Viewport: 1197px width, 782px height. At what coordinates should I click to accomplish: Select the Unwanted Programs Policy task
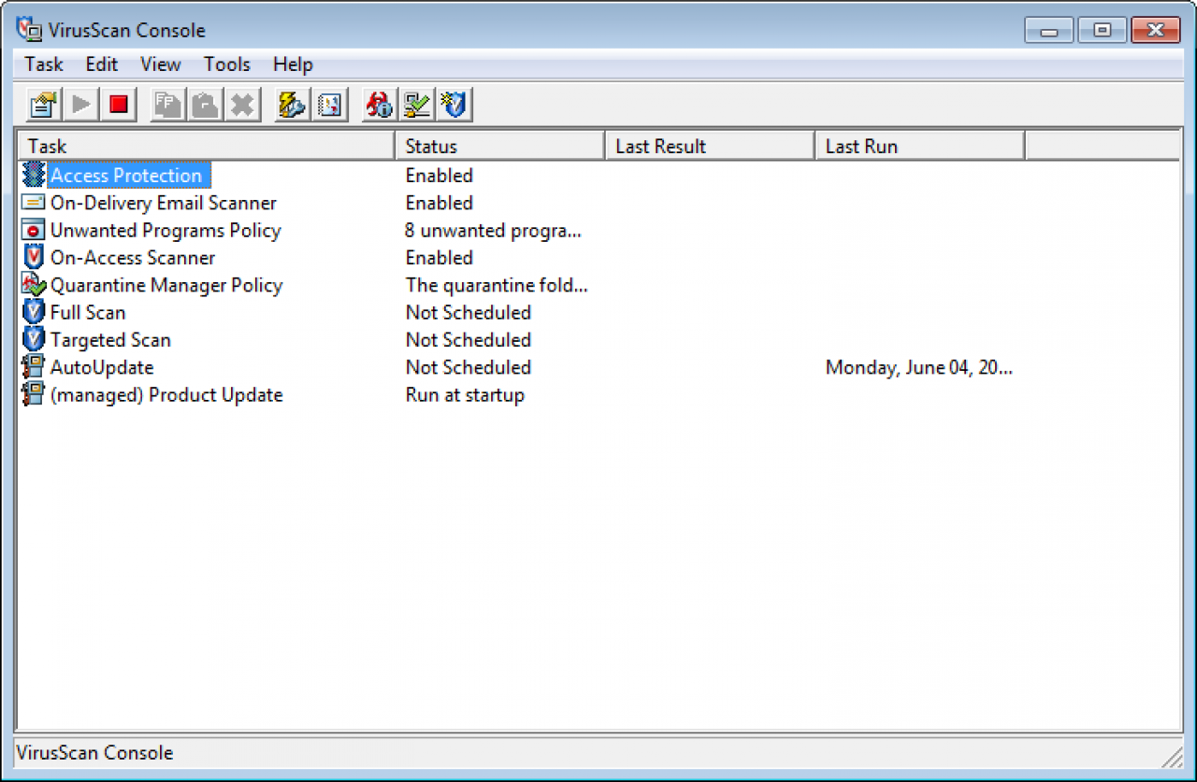[166, 230]
